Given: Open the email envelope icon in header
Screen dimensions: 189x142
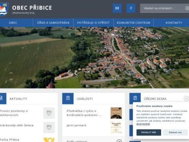Looking at the screenshot, I should tap(117, 8).
